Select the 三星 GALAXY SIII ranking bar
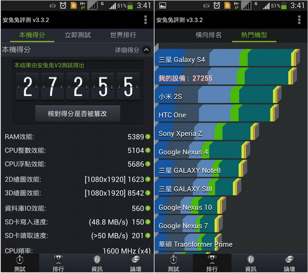Screen dimensions: 308x273 coord(198,187)
